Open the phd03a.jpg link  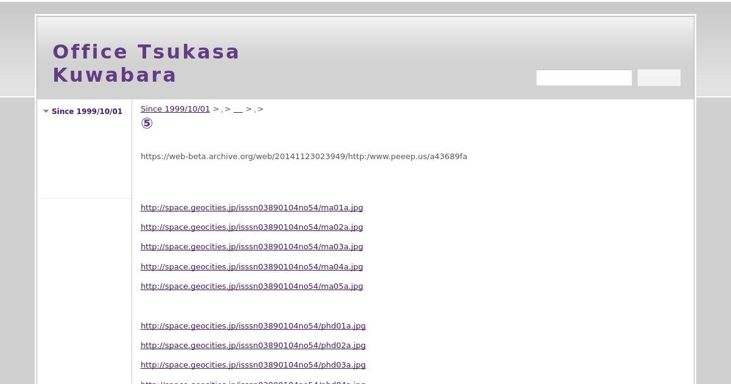point(253,365)
